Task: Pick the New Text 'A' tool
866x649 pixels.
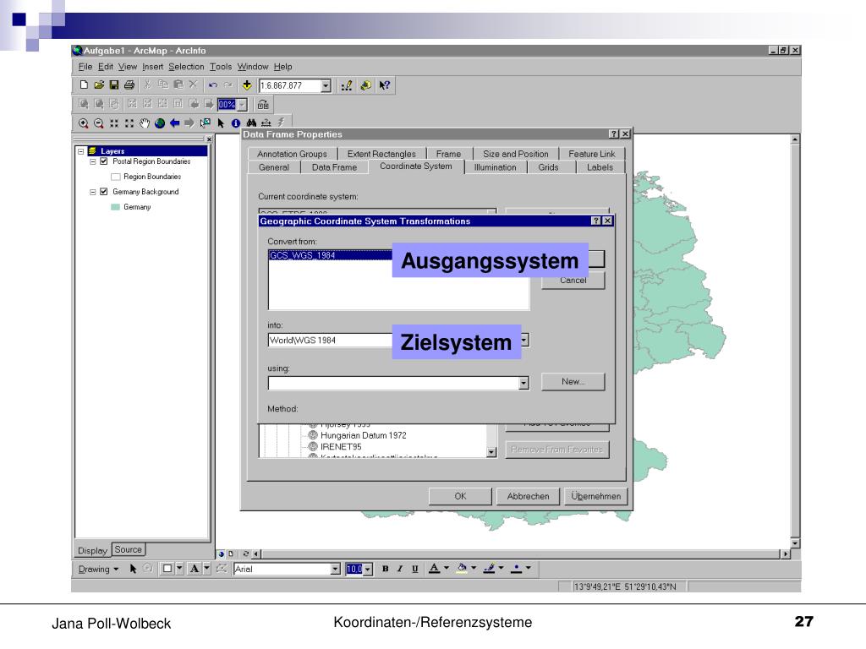Action: (x=195, y=569)
